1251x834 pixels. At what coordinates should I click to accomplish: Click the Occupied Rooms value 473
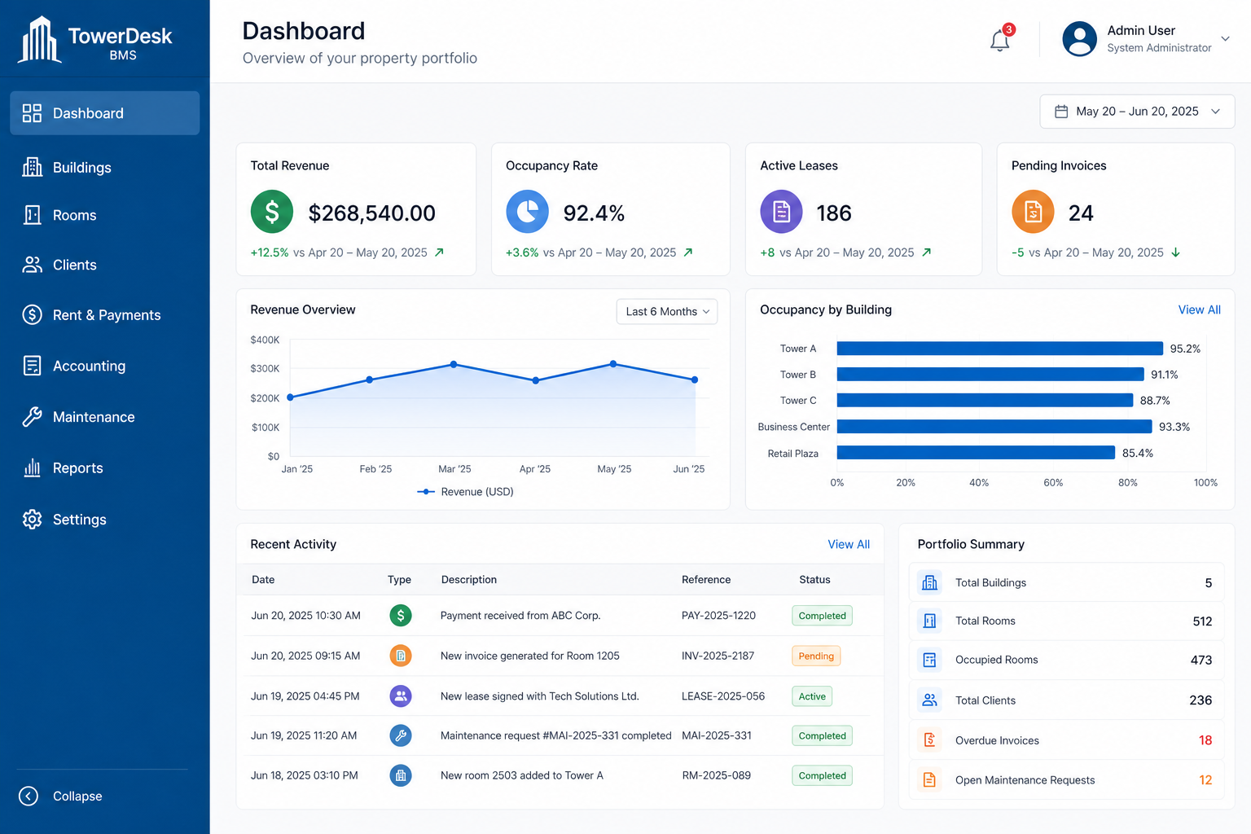pyautogui.click(x=1201, y=660)
